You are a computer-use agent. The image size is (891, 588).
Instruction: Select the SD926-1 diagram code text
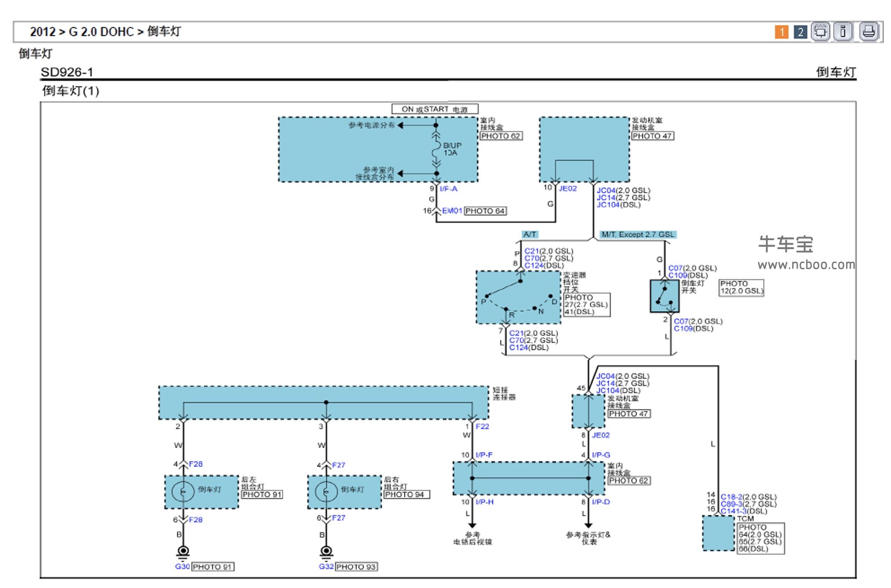pyautogui.click(x=67, y=72)
